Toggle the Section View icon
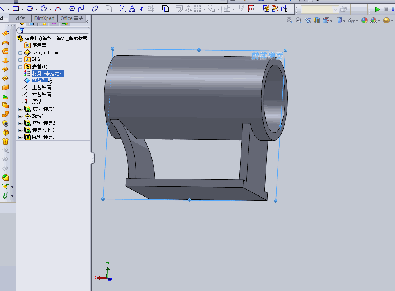 point(317,20)
